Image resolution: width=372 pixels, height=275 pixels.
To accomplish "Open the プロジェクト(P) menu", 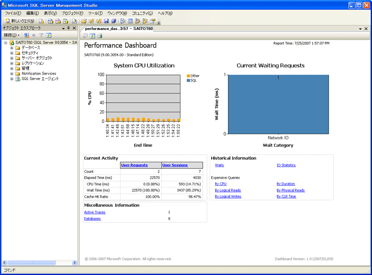I will 72,13.
